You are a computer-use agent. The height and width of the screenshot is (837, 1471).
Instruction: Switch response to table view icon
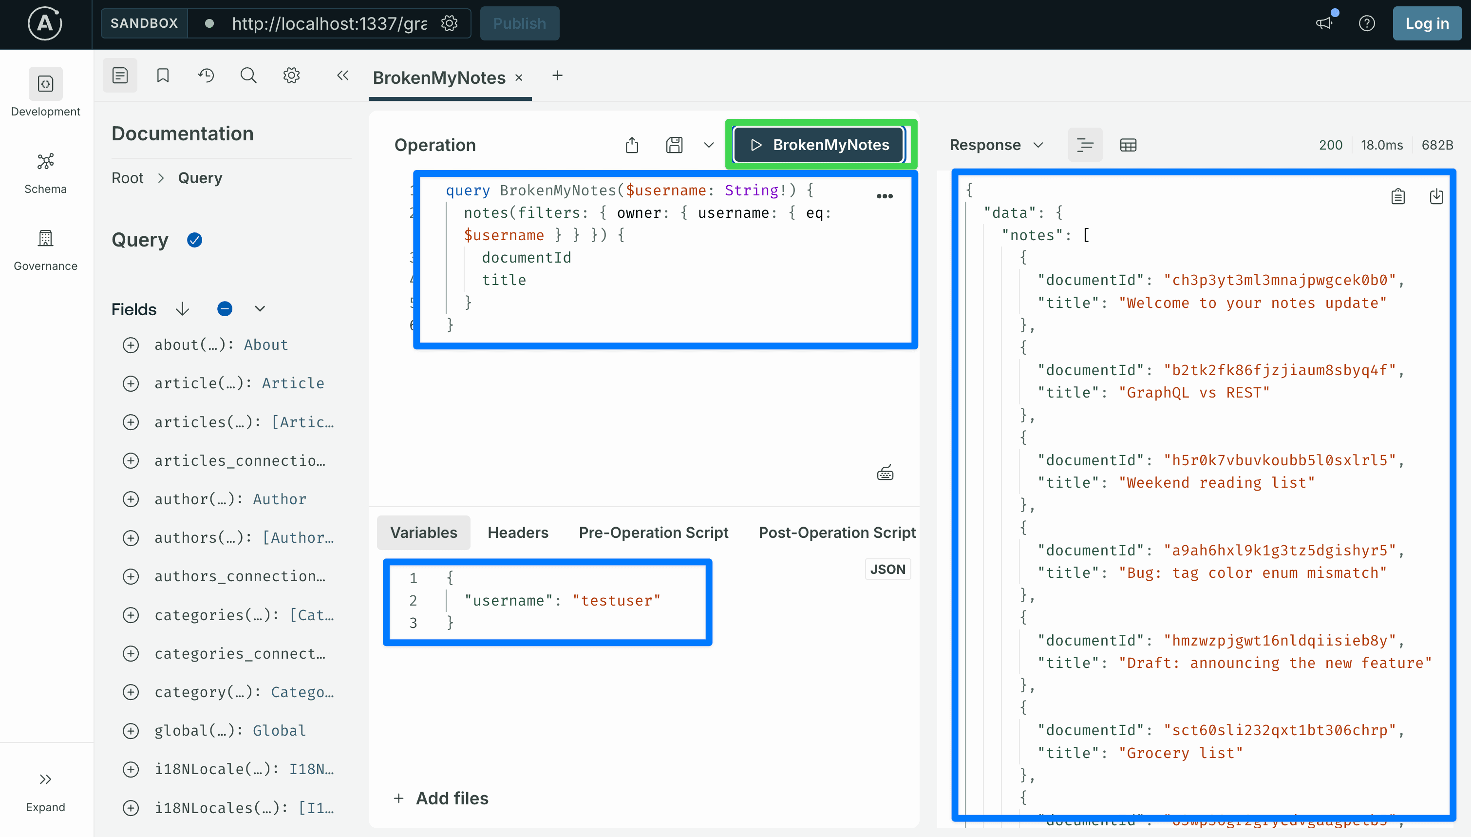coord(1128,145)
